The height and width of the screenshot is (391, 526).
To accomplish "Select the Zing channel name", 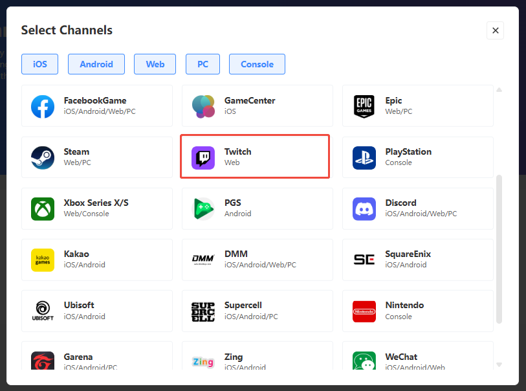I will tap(234, 357).
